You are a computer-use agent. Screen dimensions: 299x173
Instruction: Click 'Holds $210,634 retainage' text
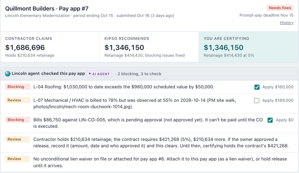30,55
